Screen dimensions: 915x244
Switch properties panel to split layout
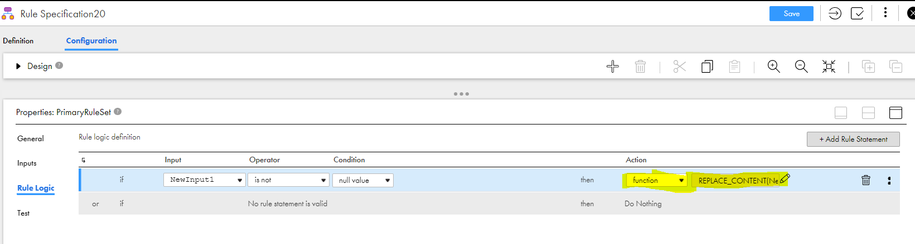pyautogui.click(x=868, y=113)
